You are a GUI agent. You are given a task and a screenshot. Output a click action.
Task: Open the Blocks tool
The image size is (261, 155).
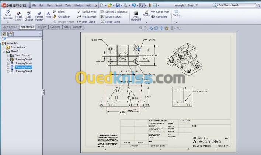coord(146,13)
